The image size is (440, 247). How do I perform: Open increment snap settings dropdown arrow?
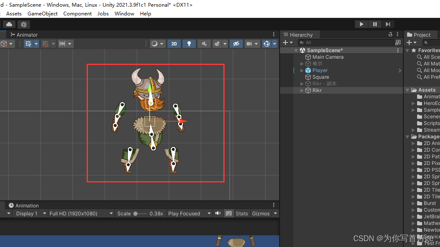(x=70, y=44)
